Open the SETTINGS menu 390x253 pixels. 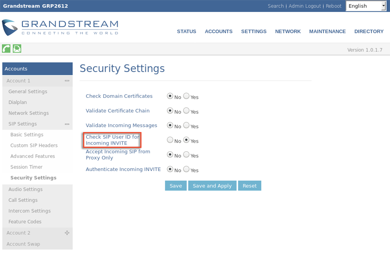tap(254, 31)
